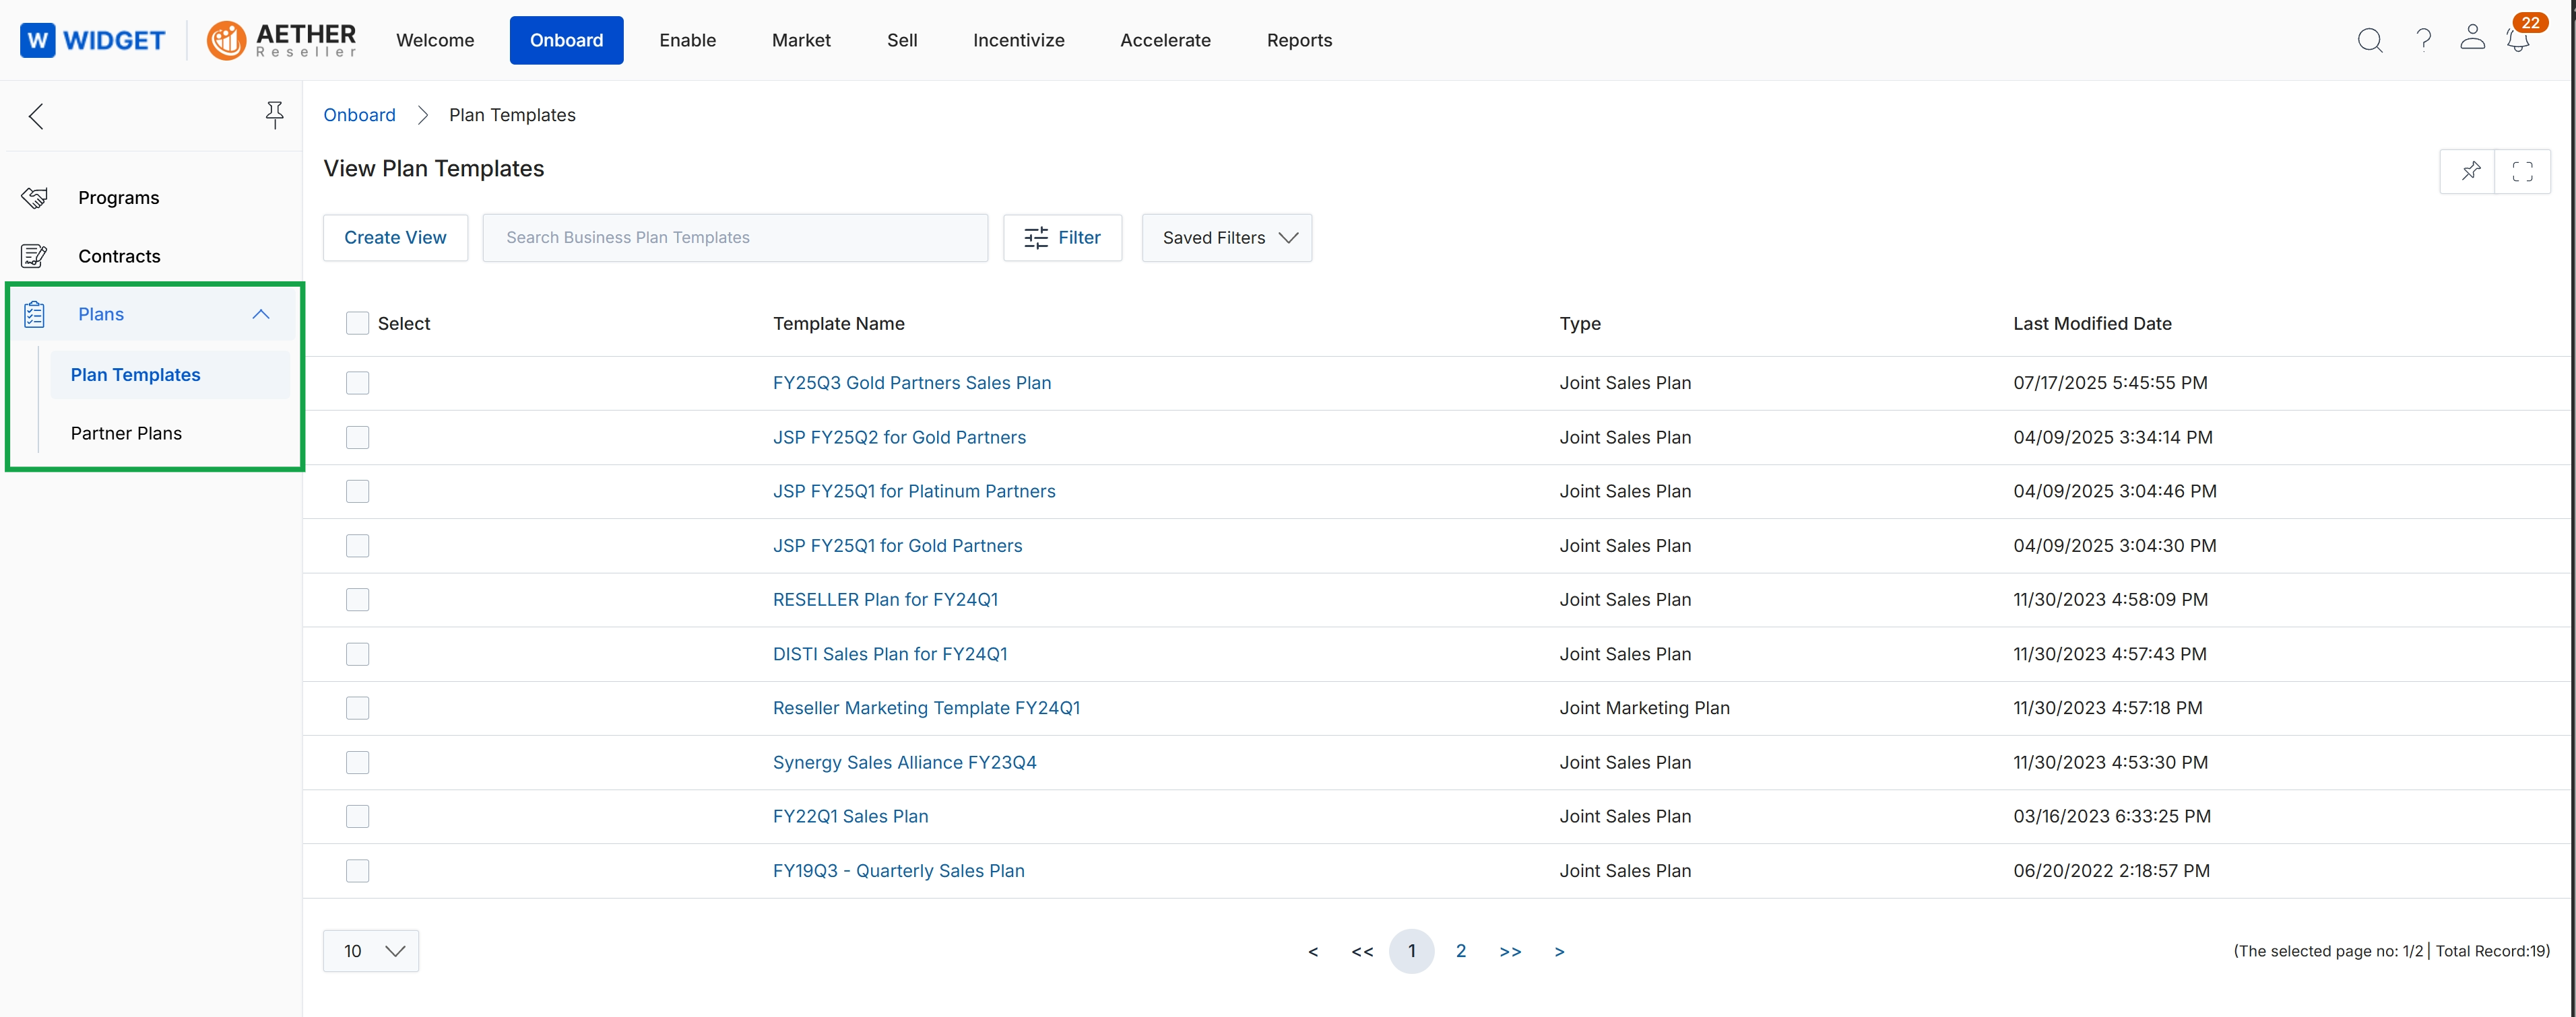This screenshot has height=1017, width=2576.
Task: Open the search magnifier icon in header
Action: coord(2370,40)
